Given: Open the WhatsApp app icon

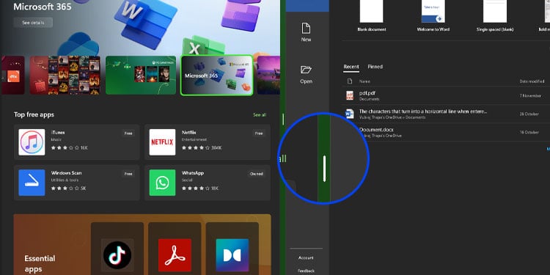Looking at the screenshot, I should pos(162,183).
